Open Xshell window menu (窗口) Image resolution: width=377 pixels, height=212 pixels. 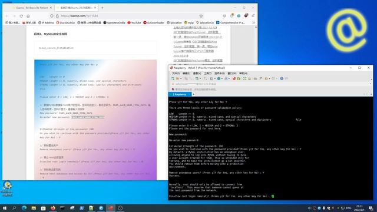pos(232,73)
